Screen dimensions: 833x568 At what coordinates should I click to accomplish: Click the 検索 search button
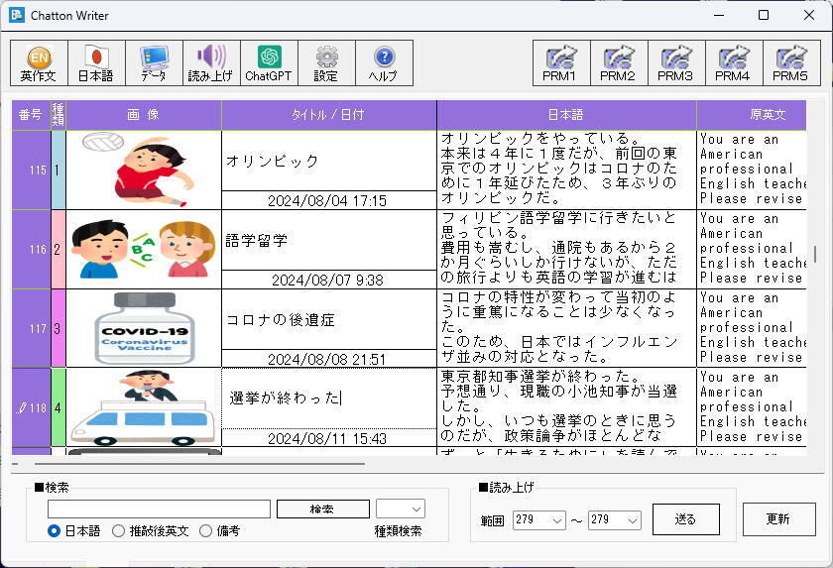tap(323, 509)
